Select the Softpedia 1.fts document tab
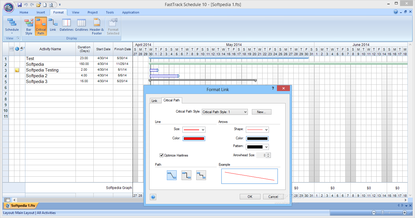 pyautogui.click(x=21, y=206)
